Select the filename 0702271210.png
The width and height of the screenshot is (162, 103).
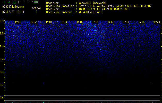[13, 7]
